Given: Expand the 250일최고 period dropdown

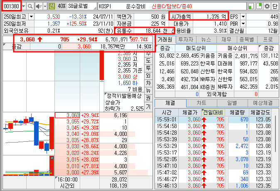Looking at the screenshot, I should coord(31,17).
